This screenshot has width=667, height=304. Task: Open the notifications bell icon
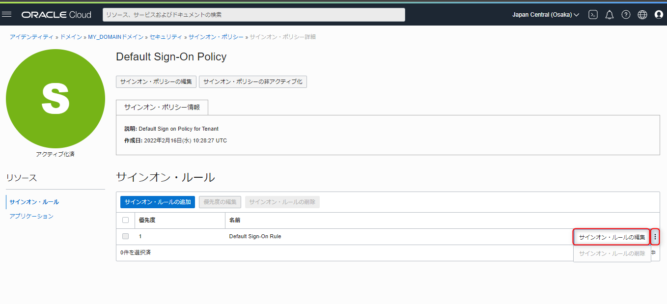610,15
